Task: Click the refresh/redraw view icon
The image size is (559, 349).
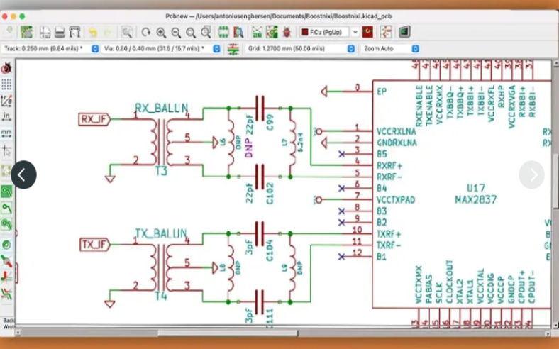Action: 145,32
